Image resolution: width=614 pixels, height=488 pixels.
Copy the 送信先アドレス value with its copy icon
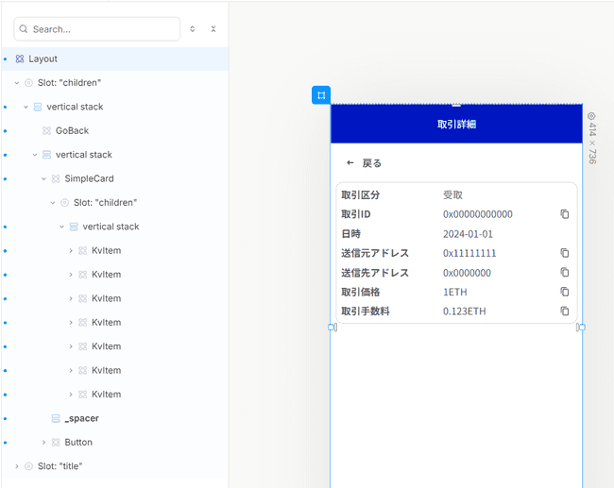(564, 272)
